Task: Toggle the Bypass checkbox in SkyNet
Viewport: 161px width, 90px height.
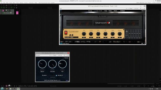Action: click(63, 58)
